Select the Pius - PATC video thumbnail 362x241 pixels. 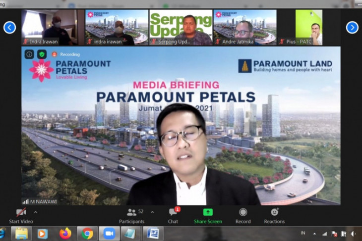point(308,27)
